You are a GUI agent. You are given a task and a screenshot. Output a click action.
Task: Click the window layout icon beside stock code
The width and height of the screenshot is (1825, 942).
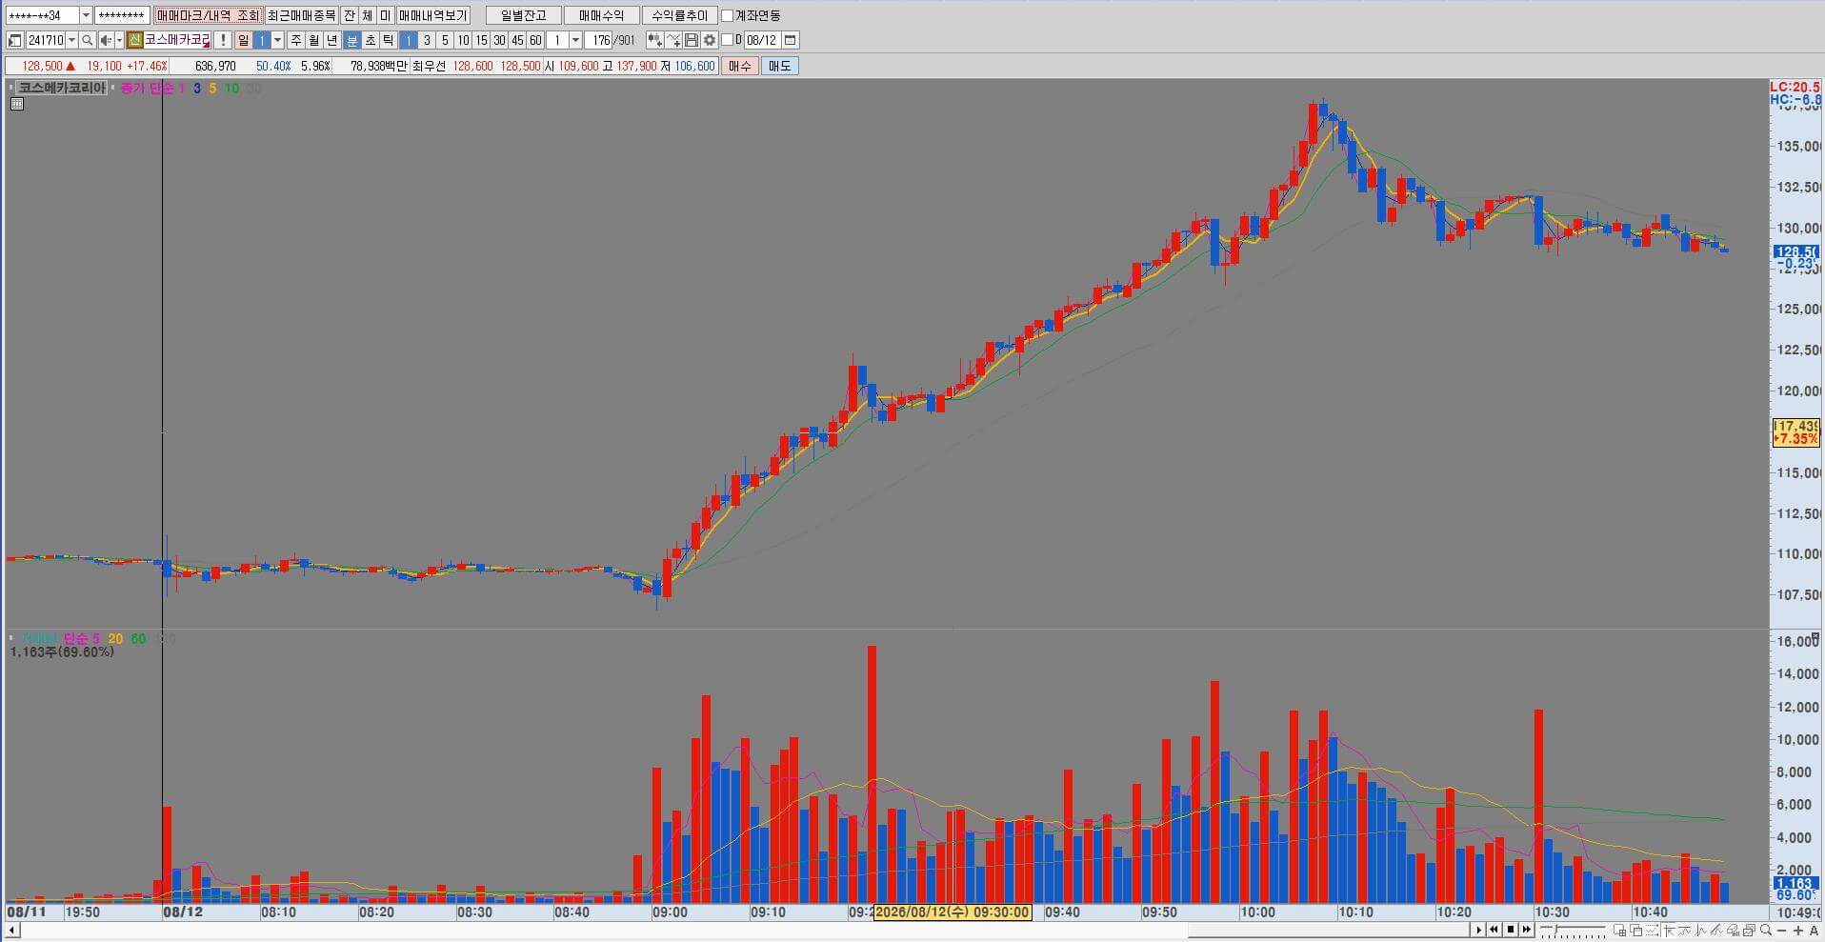pyautogui.click(x=14, y=40)
